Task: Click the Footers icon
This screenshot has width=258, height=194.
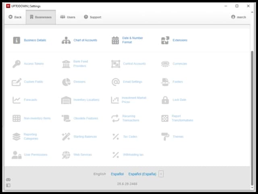Action: [165, 82]
